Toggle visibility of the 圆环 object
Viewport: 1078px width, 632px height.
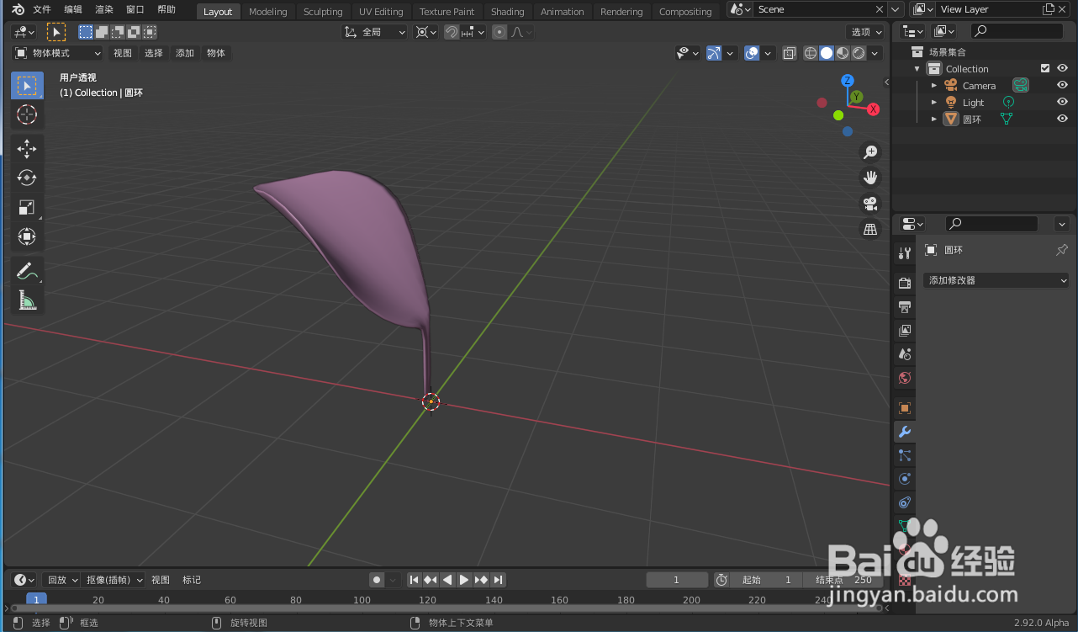click(1062, 119)
